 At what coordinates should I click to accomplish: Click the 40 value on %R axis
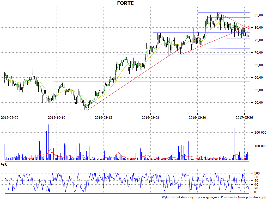(256, 185)
